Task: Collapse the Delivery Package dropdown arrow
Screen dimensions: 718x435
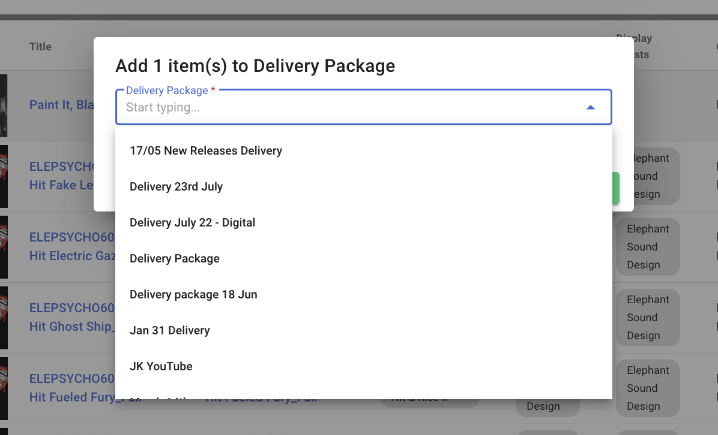Action: (590, 107)
